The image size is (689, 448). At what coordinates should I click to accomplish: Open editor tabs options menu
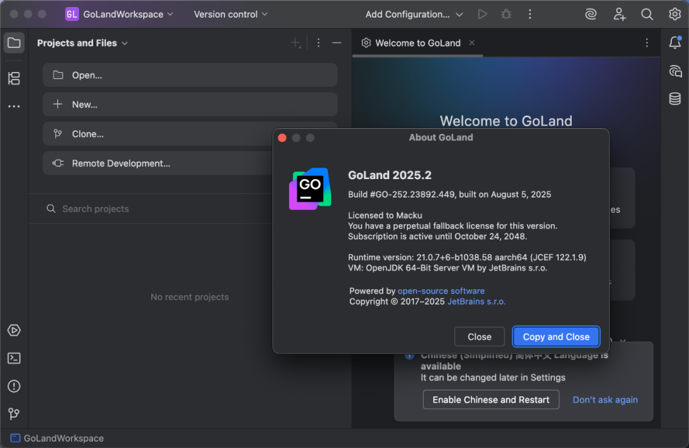click(647, 43)
